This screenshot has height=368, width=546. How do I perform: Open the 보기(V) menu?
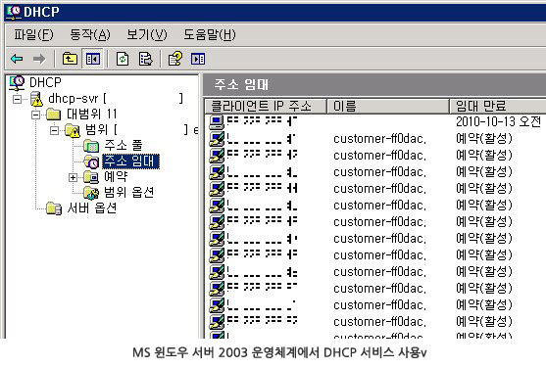tap(147, 34)
